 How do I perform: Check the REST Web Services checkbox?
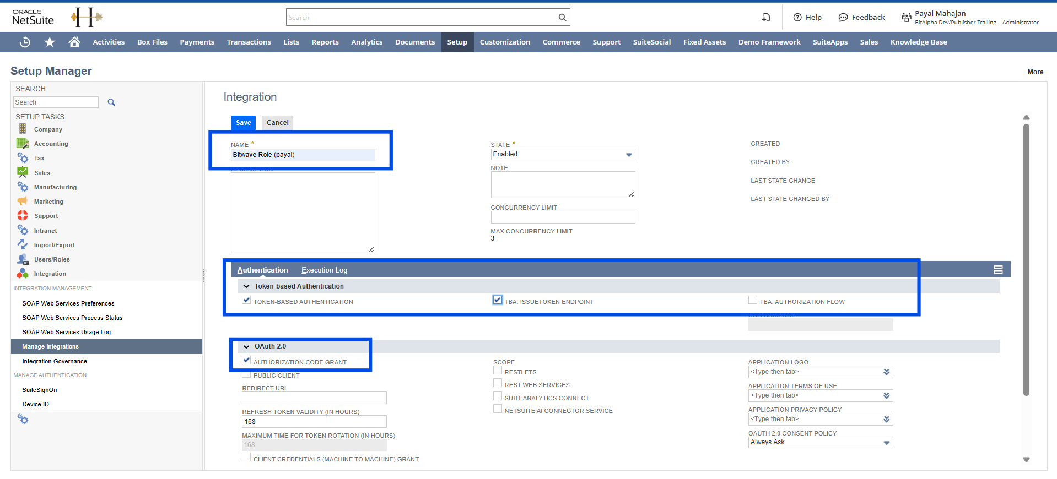click(498, 383)
